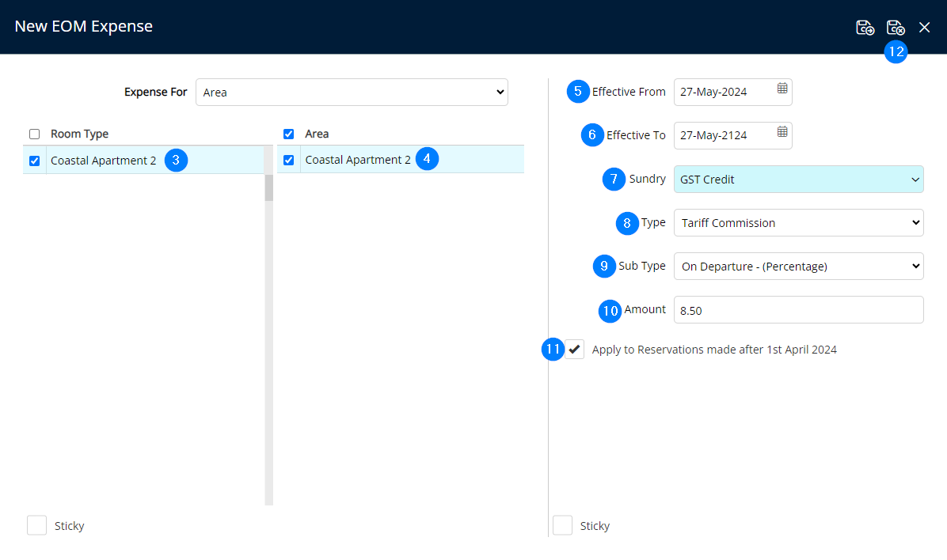Open the Effective From calendar picker
Image resolution: width=947 pixels, height=560 pixels.
[x=782, y=89]
